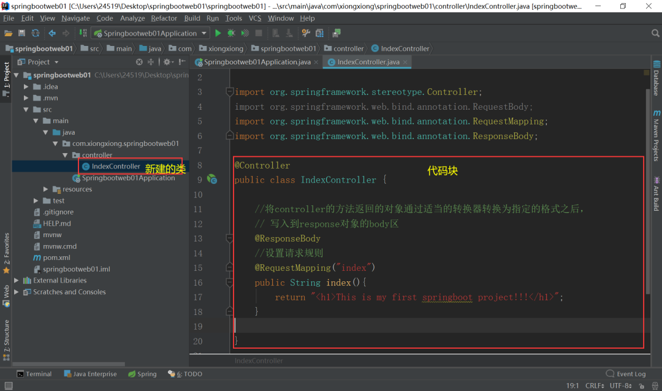Image resolution: width=662 pixels, height=391 pixels.
Task: Click the Open folder toolbar icon
Action: tap(8, 33)
